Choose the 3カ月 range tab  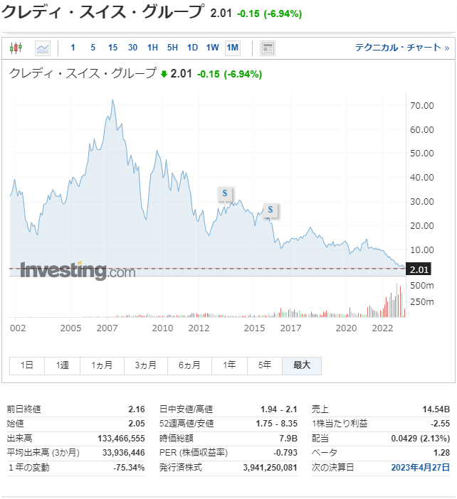click(146, 365)
